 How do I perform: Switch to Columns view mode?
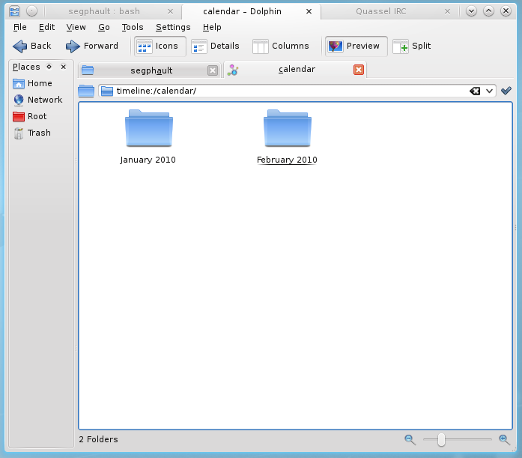(281, 46)
